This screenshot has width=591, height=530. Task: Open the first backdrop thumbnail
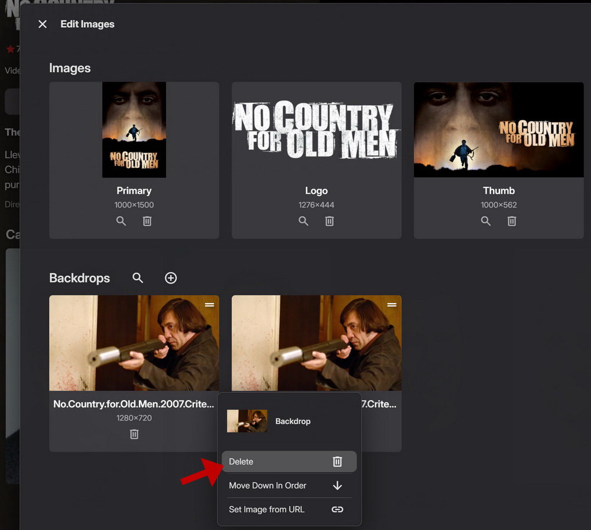[134, 343]
